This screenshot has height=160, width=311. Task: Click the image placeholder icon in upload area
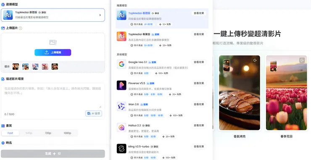pos(53,42)
